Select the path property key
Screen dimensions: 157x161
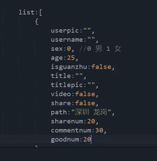coord(59,112)
